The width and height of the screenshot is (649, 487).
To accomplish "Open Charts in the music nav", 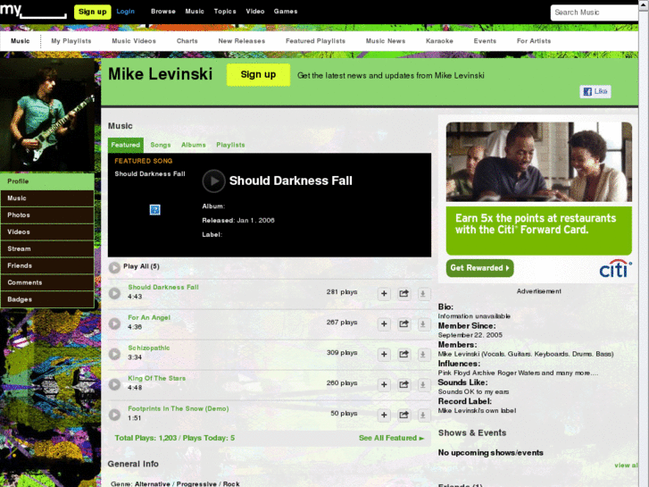I will click(187, 41).
